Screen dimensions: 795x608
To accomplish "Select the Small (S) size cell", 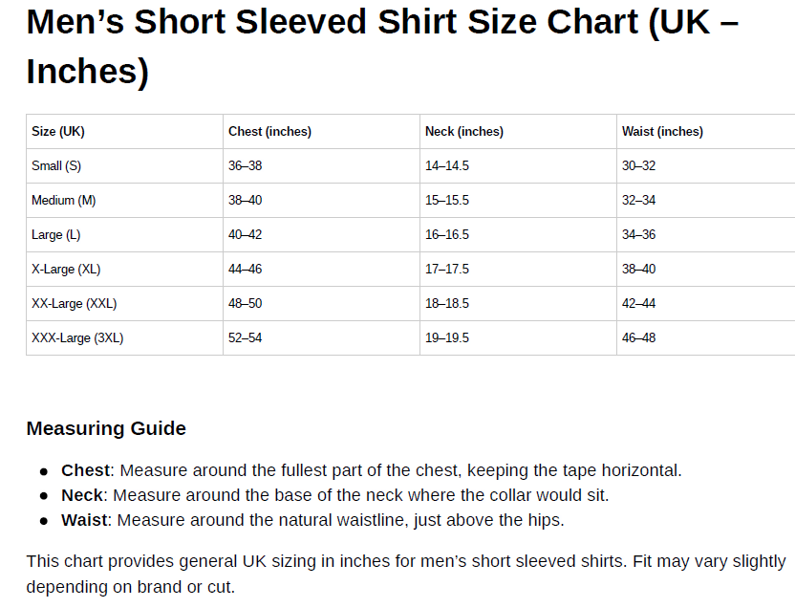I will tap(56, 166).
